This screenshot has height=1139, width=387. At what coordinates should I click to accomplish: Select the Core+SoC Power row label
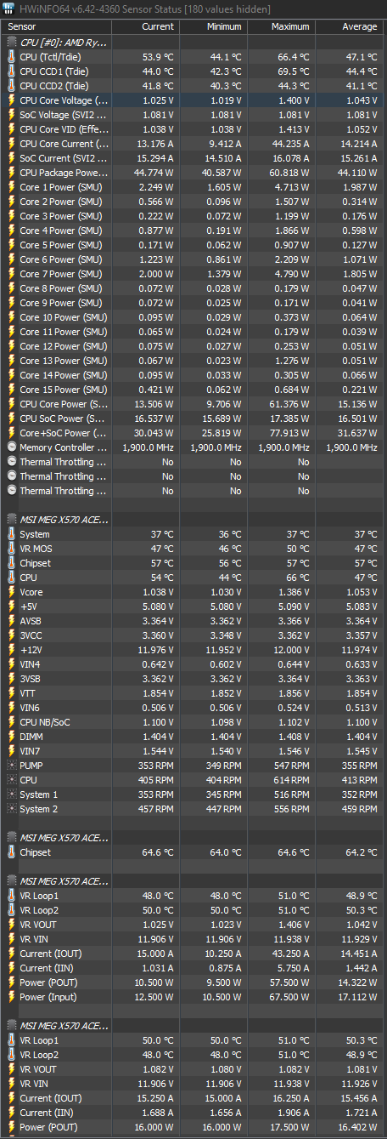click(x=64, y=433)
